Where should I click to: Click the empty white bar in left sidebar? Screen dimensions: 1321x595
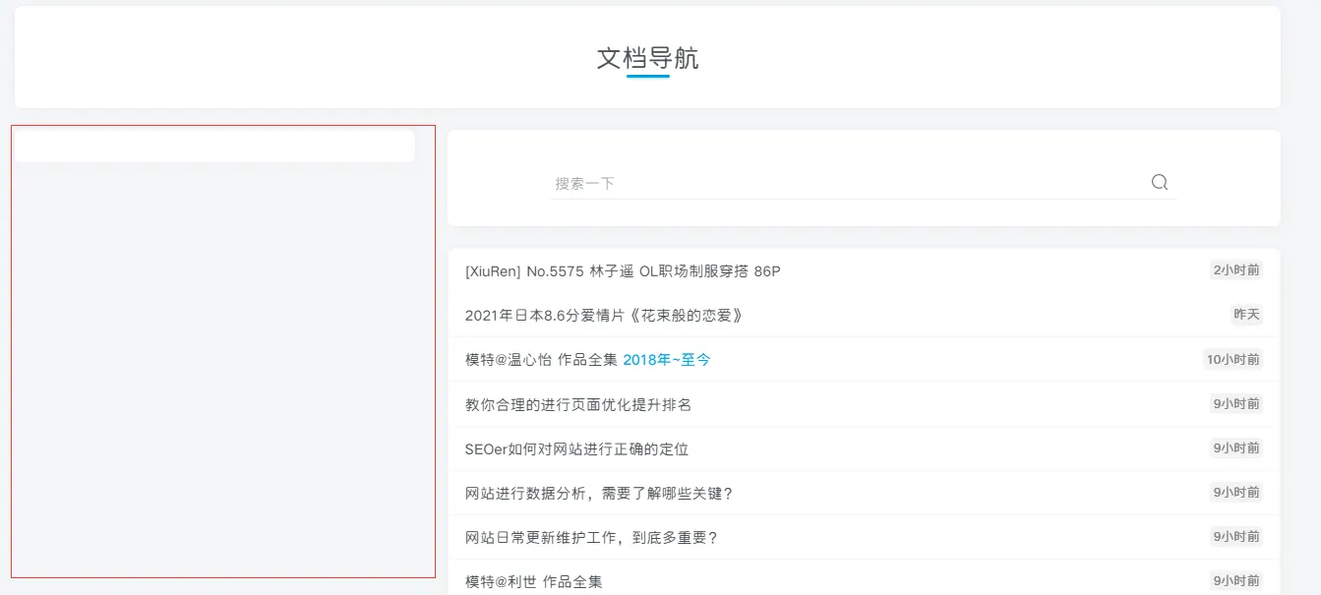[x=214, y=146]
